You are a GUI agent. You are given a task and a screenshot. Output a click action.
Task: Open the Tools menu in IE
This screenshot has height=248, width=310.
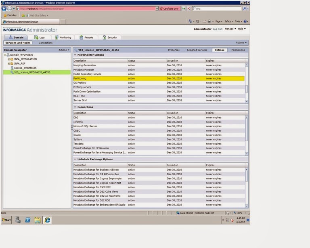point(239,21)
